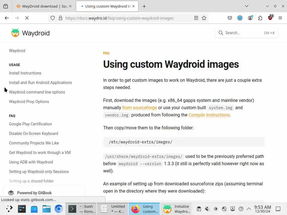Click the address bar URL

(x=119, y=18)
